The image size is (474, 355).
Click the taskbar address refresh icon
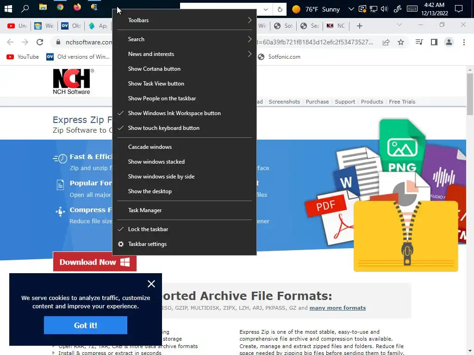point(280,9)
